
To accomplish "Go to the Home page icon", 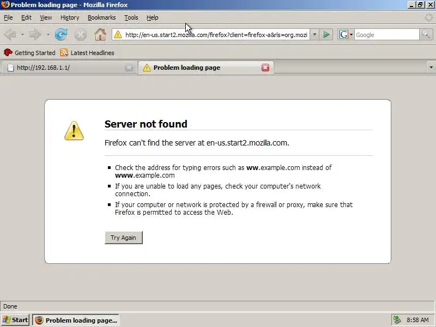I will (100, 35).
